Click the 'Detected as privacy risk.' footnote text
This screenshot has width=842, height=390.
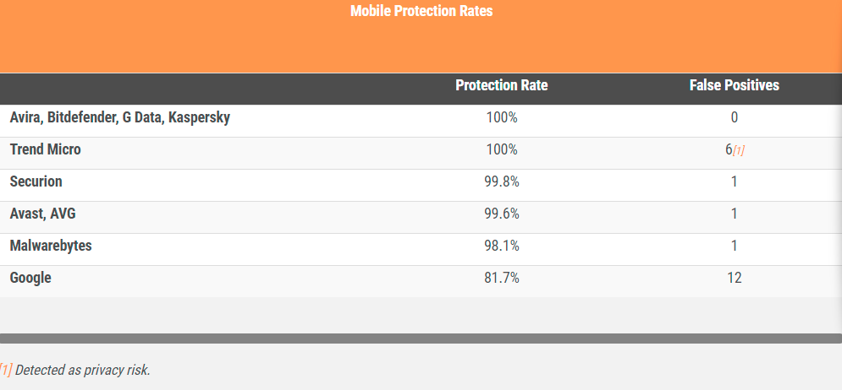point(82,370)
